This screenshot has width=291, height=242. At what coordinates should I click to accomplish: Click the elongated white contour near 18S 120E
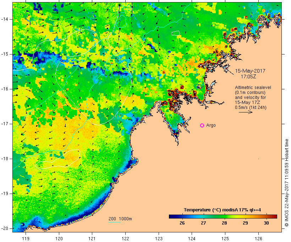pos(58,159)
